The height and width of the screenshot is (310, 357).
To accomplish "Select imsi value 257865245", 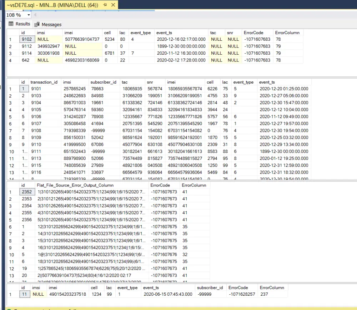I will coord(75,89).
